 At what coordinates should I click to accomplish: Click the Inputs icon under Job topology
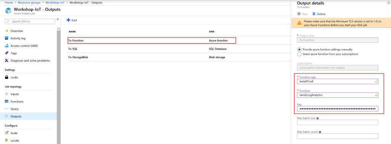tap(7, 94)
